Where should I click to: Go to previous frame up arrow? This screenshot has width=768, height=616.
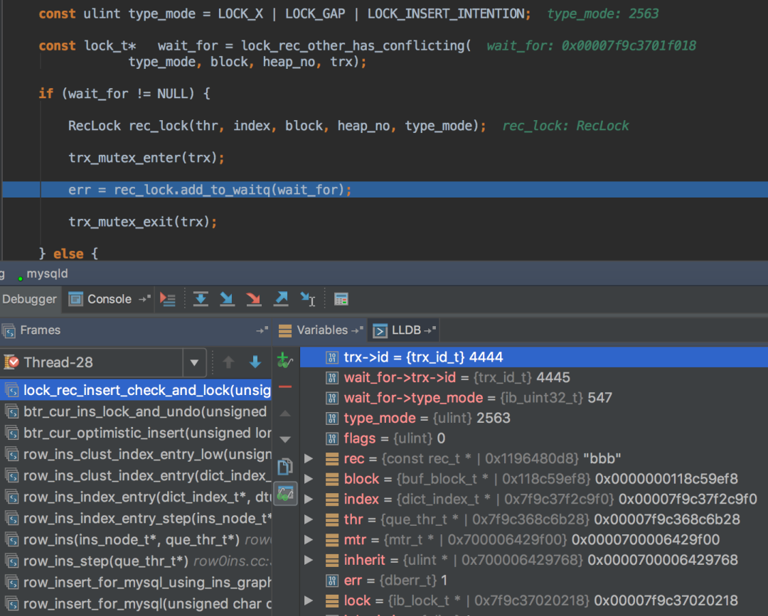point(228,362)
